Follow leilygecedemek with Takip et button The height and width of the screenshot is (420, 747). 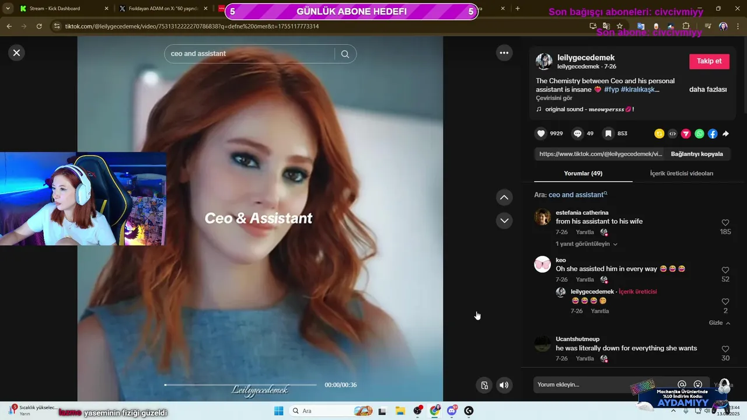point(709,61)
